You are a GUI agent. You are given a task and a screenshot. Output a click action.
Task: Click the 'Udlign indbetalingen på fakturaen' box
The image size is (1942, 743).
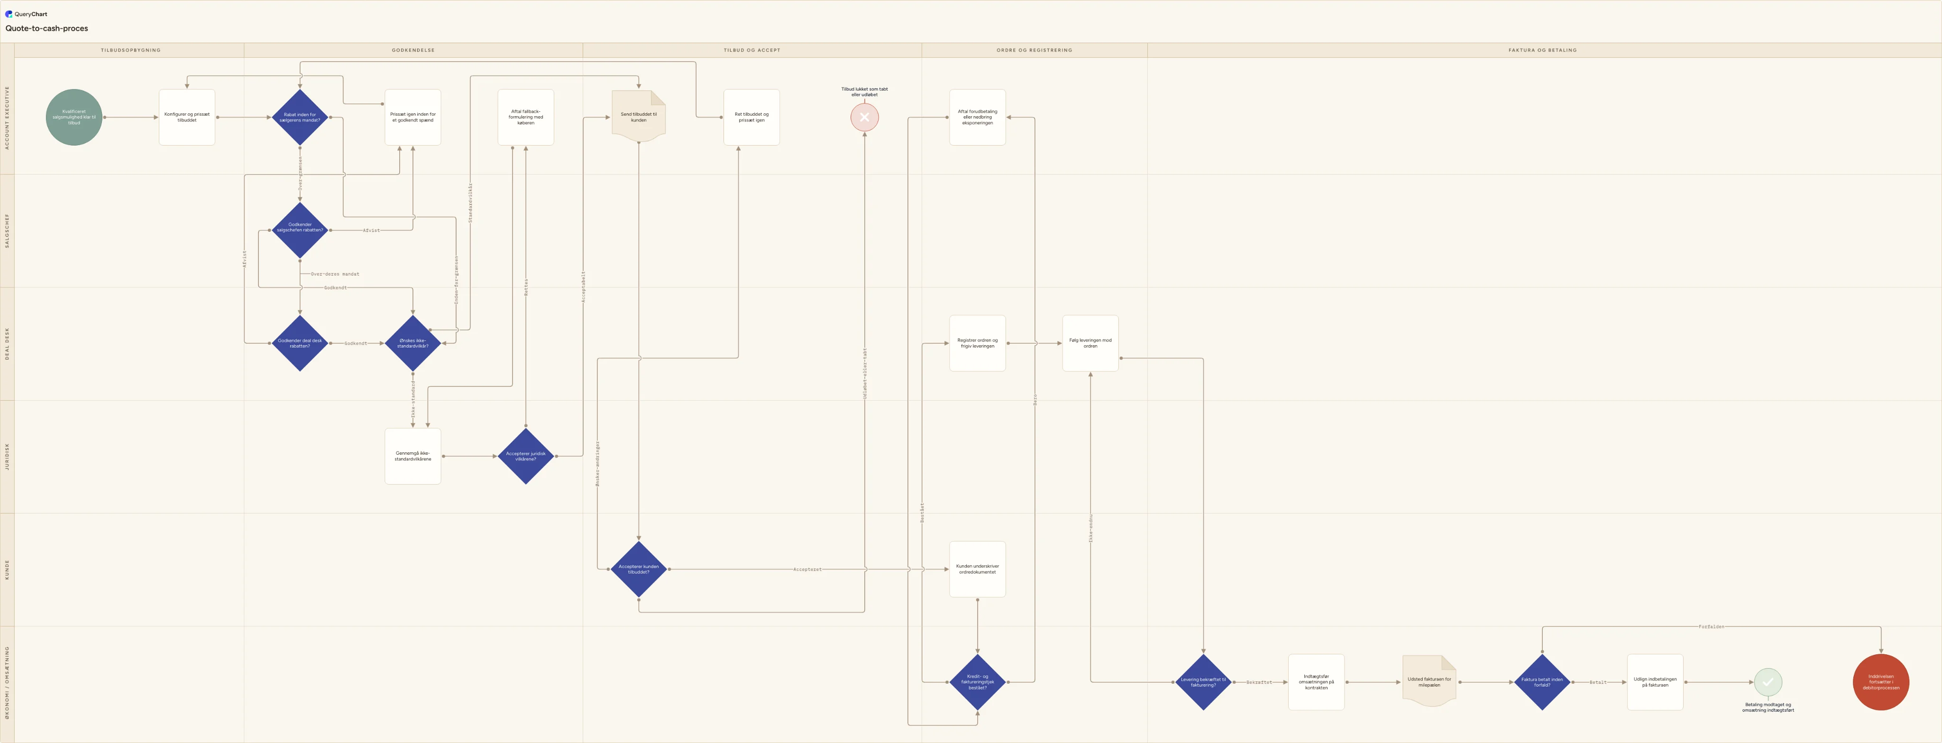[1655, 682]
